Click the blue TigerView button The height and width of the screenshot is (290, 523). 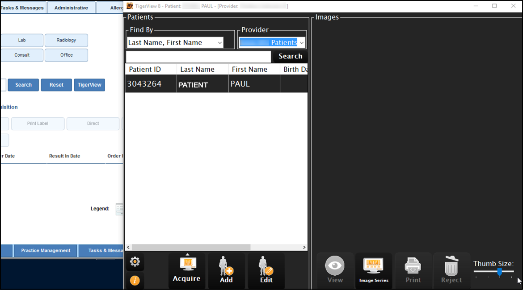(x=89, y=85)
